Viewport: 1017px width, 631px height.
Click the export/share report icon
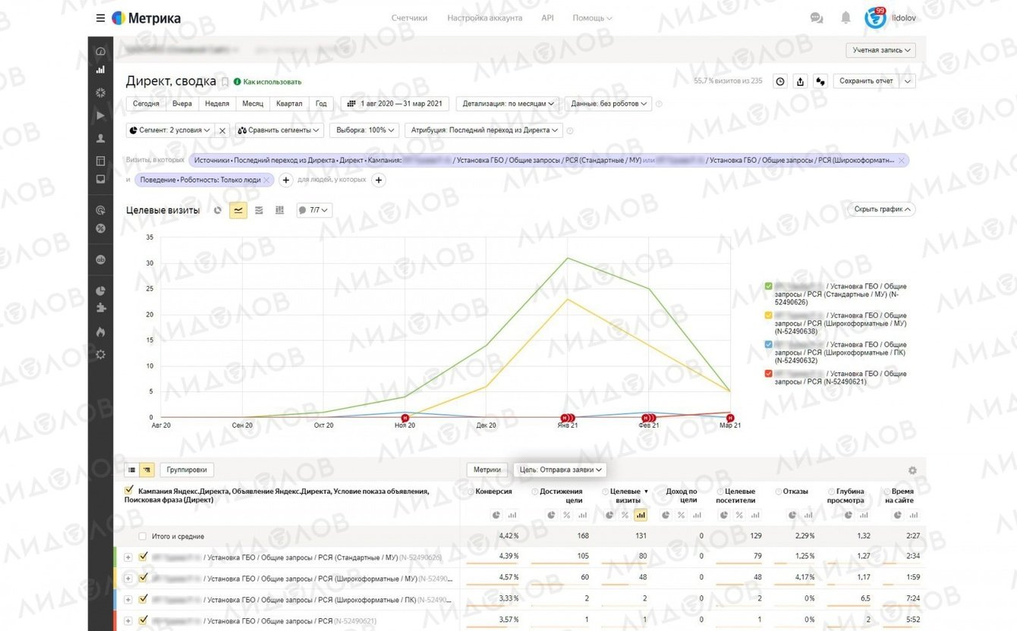[x=800, y=81]
